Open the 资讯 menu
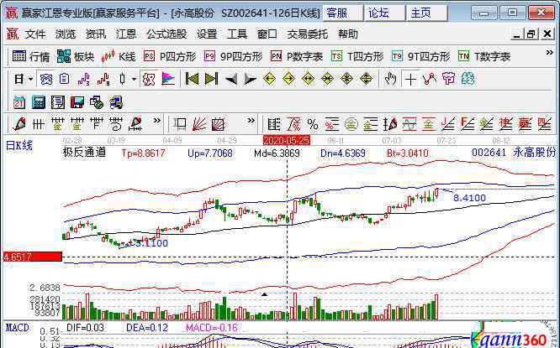This screenshot has height=348, width=560. (96, 34)
